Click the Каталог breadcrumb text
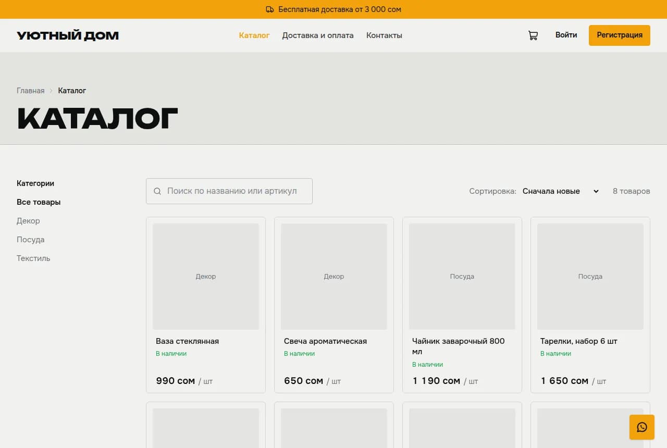This screenshot has width=667, height=448. point(72,91)
